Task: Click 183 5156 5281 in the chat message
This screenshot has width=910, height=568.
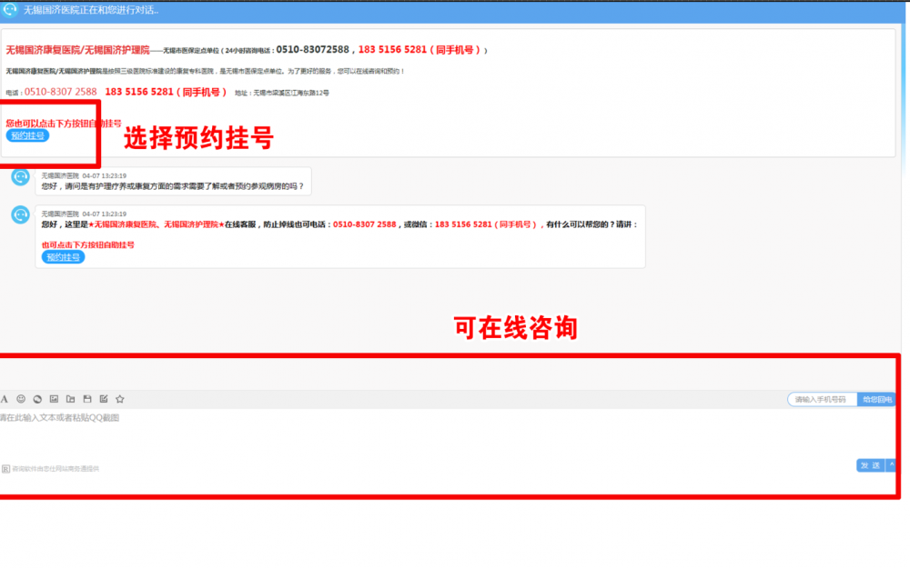Action: (463, 224)
